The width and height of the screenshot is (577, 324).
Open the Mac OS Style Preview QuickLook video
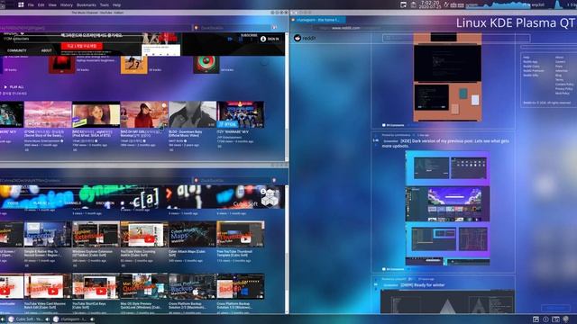pos(144,286)
